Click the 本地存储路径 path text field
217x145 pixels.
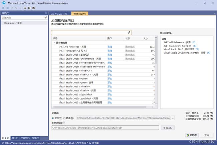[105, 128]
